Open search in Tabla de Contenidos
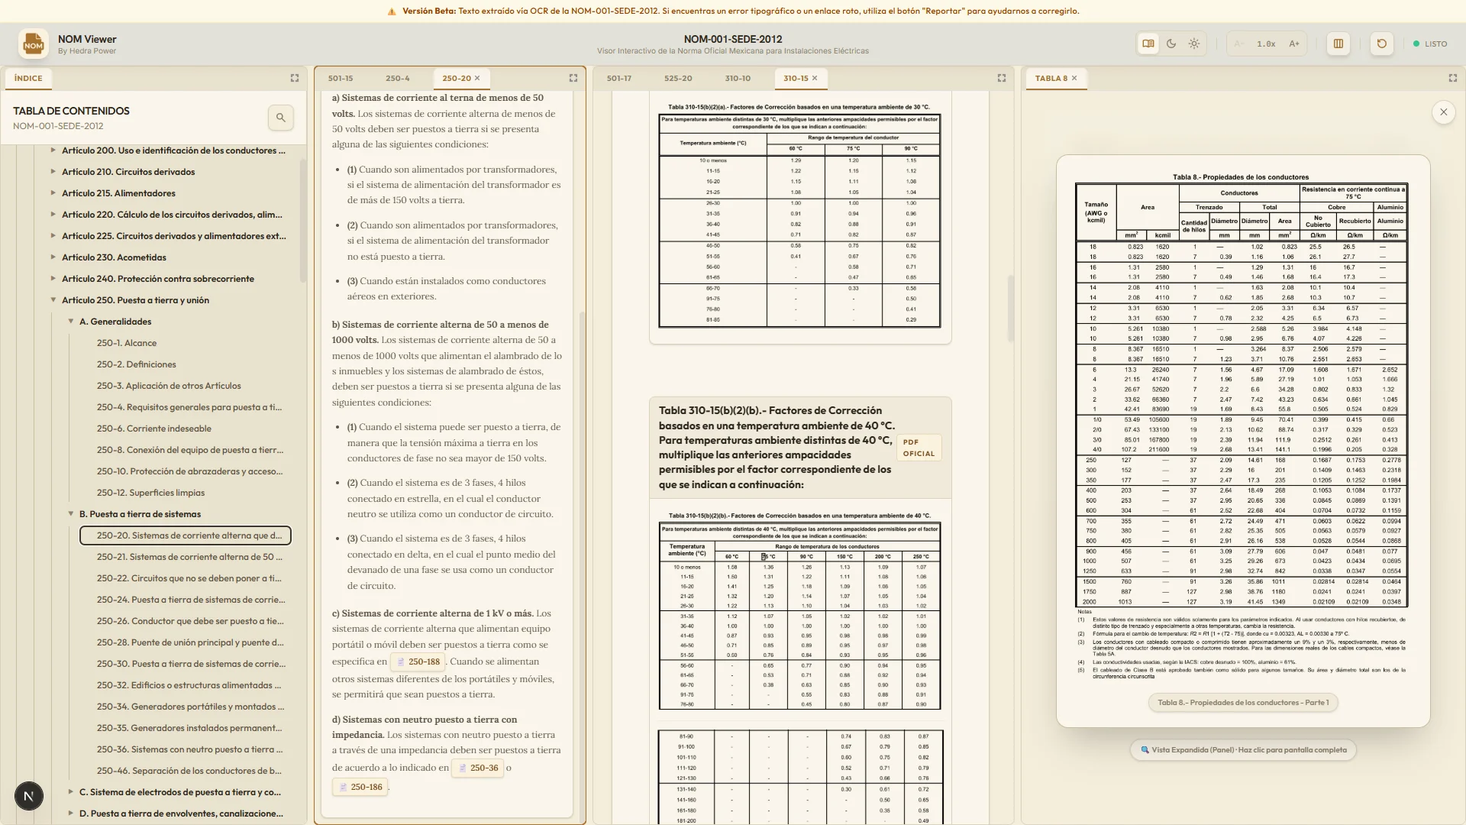The height and width of the screenshot is (825, 1466). coord(281,118)
